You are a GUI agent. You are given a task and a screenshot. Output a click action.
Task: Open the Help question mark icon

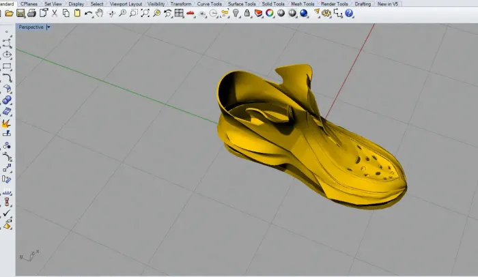click(349, 13)
